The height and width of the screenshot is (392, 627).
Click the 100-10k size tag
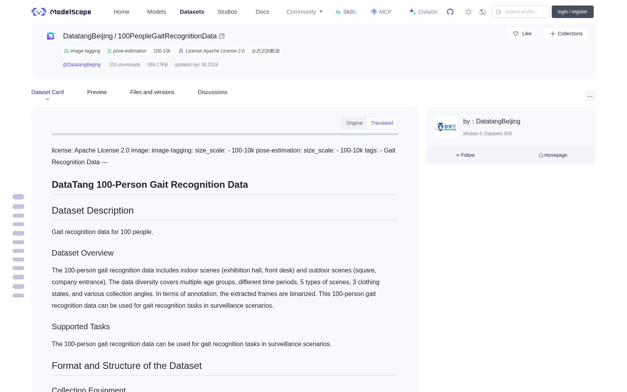pyautogui.click(x=162, y=51)
